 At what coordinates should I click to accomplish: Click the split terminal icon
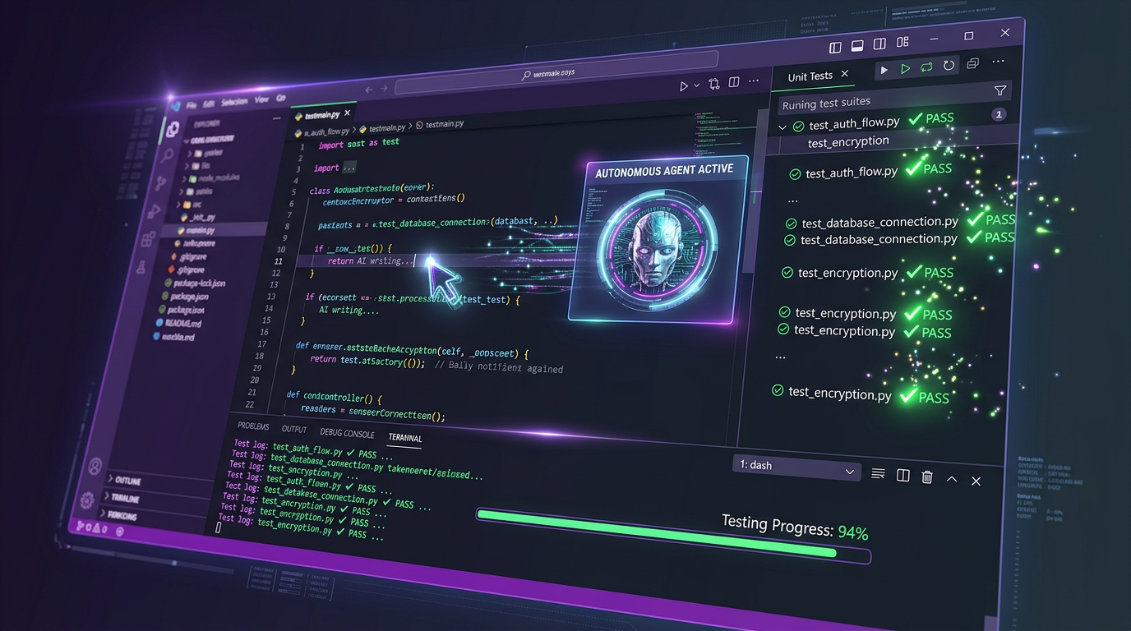pos(902,475)
